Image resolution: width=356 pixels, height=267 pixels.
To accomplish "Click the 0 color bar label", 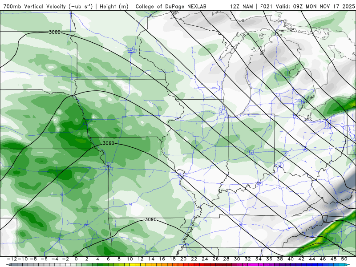I will (76, 259).
